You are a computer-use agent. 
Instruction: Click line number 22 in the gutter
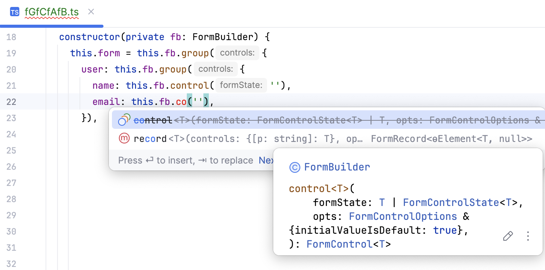[11, 101]
